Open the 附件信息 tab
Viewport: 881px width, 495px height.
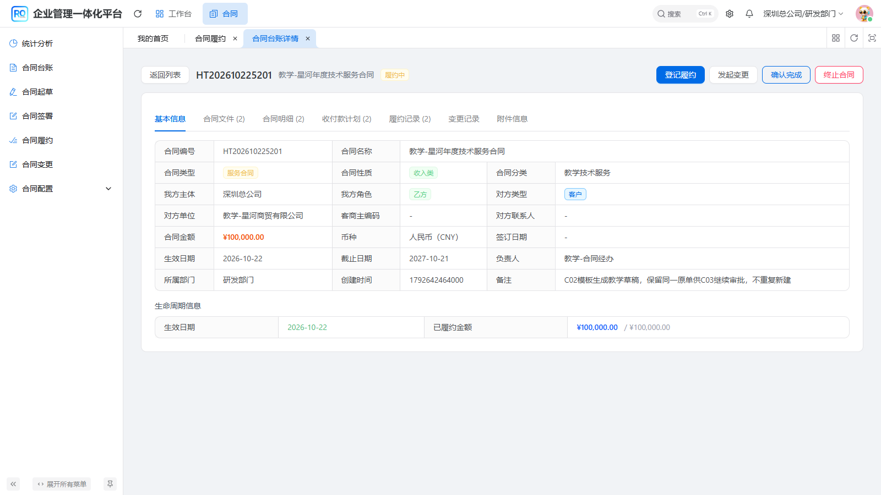coord(512,119)
